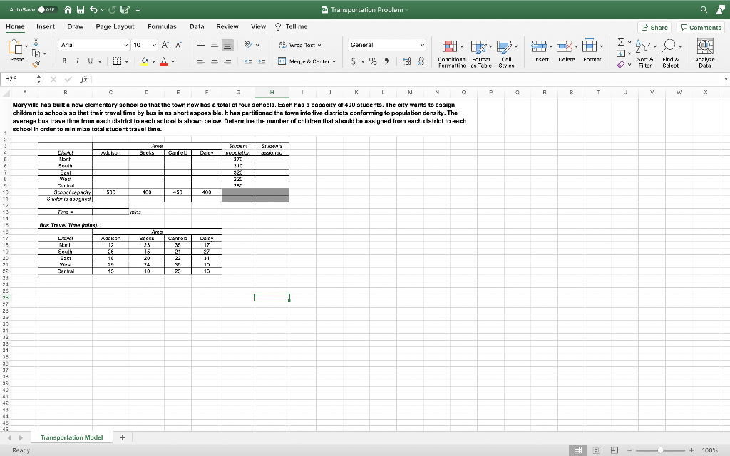Click the Borders icon
Viewport: 730px width, 456px height.
[118, 61]
